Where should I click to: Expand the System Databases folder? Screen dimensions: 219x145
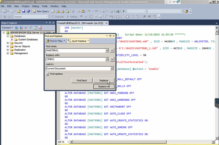[12, 40]
